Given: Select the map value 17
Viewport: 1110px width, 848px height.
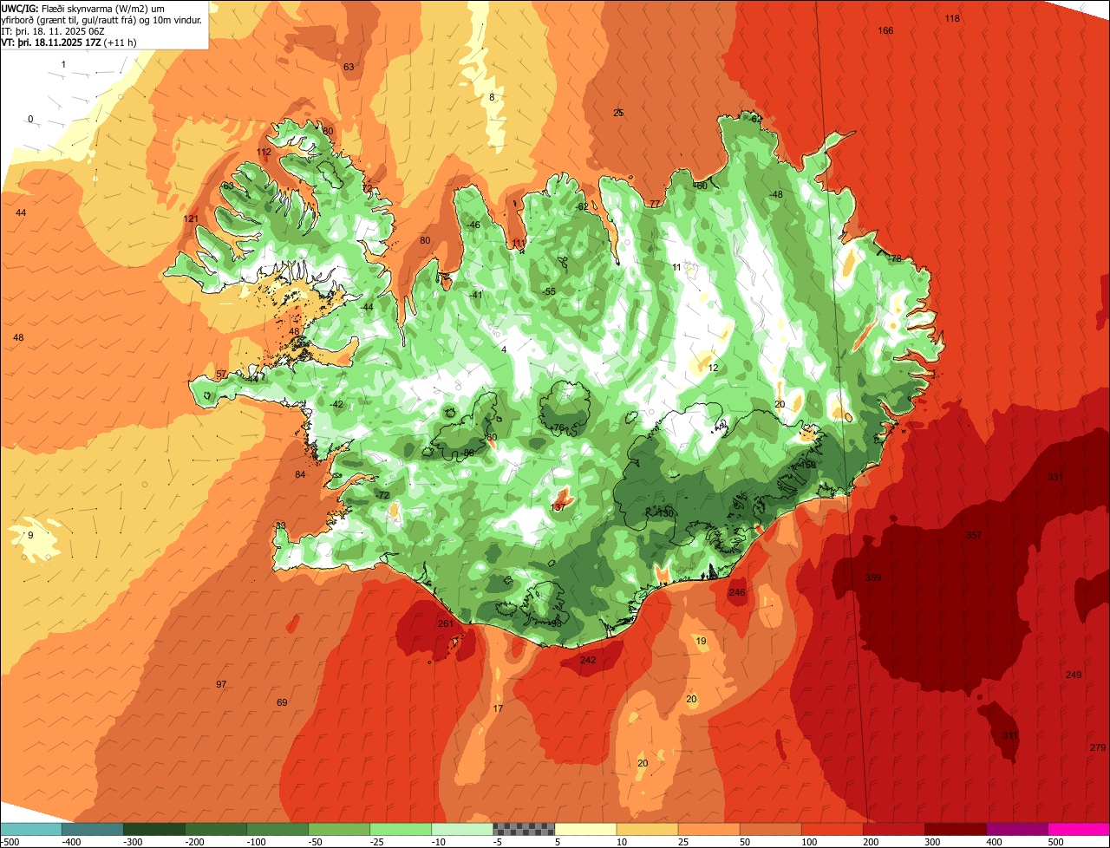Looking at the screenshot, I should (498, 708).
